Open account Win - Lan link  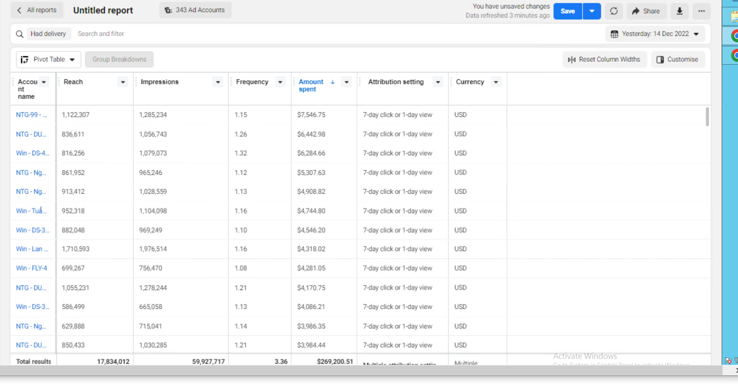[x=32, y=249]
